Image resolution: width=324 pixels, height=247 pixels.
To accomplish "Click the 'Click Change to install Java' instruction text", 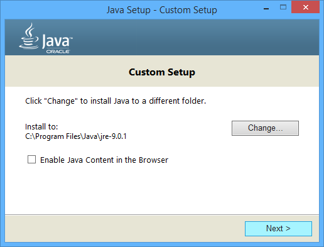I will coord(116,101).
